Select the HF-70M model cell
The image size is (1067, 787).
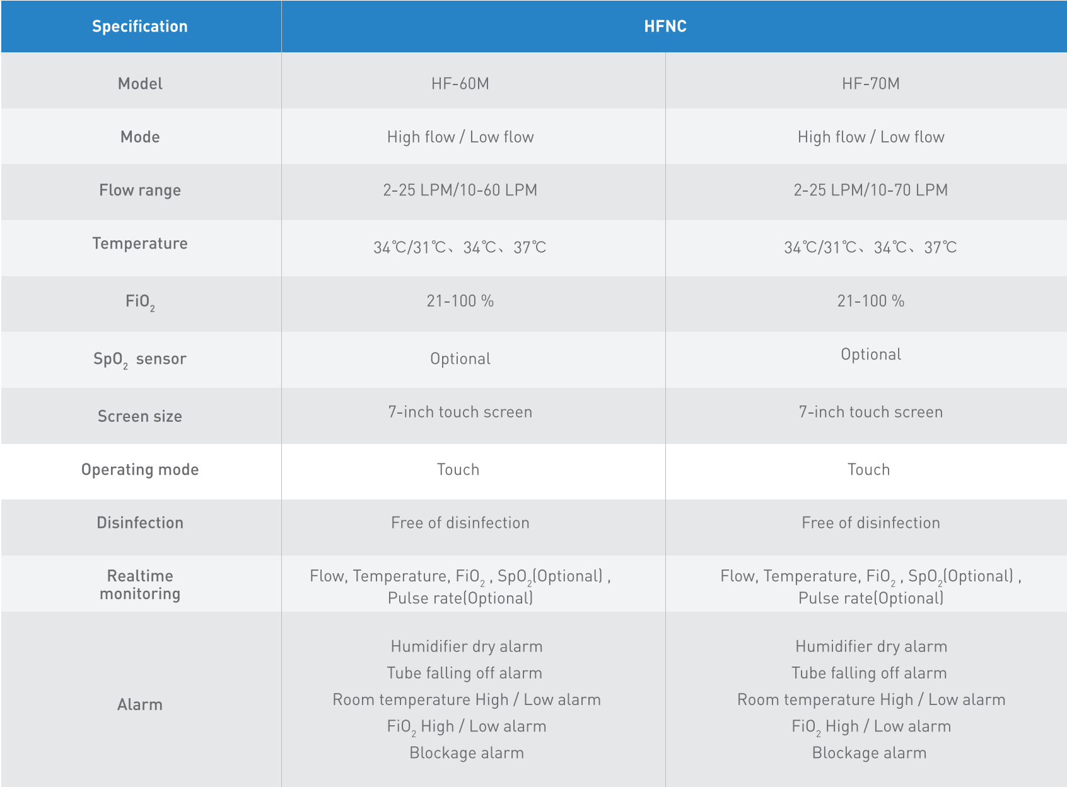coord(871,84)
